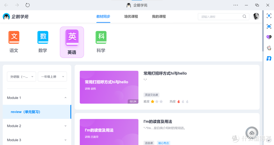This screenshot has height=145, width=274.
Task: Click the red flame popularity icon
Action: 179,102
